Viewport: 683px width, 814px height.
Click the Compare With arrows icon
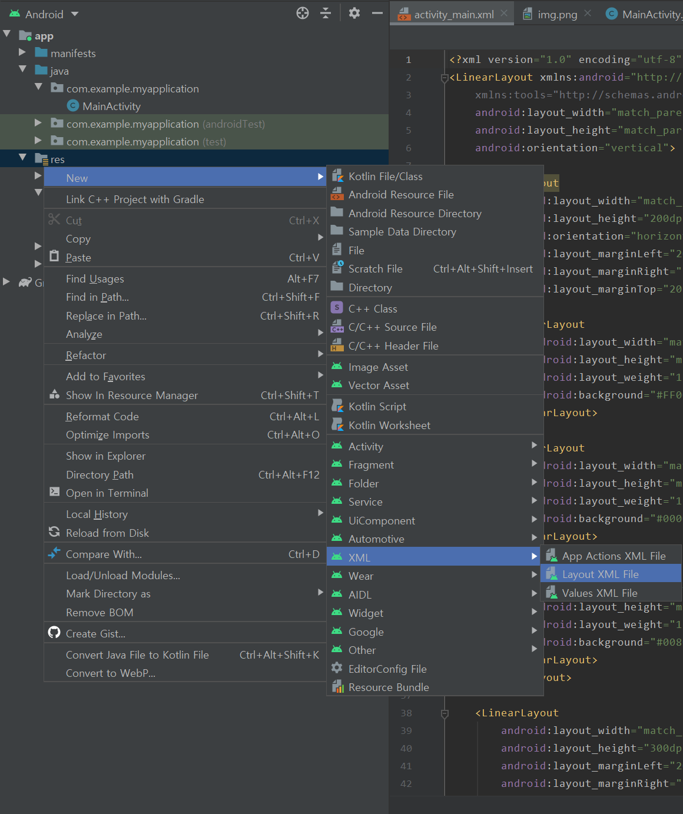54,553
